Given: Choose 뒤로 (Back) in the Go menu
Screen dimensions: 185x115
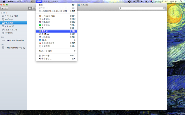Looking at the screenshot, I should 56,5.
